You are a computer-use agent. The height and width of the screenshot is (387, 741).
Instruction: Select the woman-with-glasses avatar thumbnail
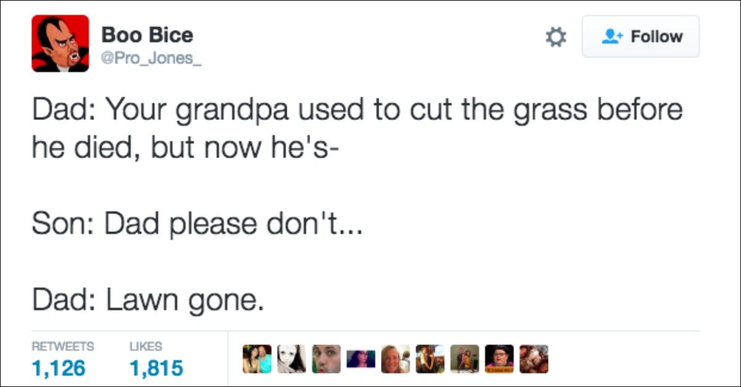pyautogui.click(x=500, y=359)
